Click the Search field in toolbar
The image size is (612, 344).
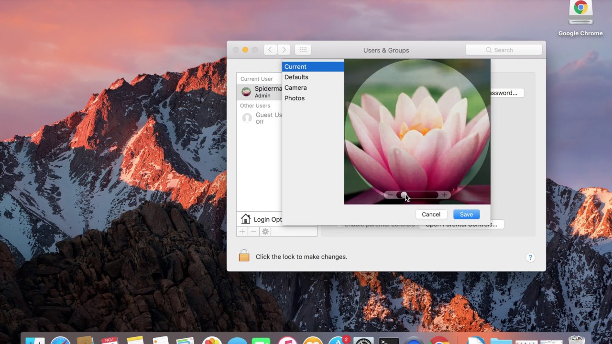point(504,50)
